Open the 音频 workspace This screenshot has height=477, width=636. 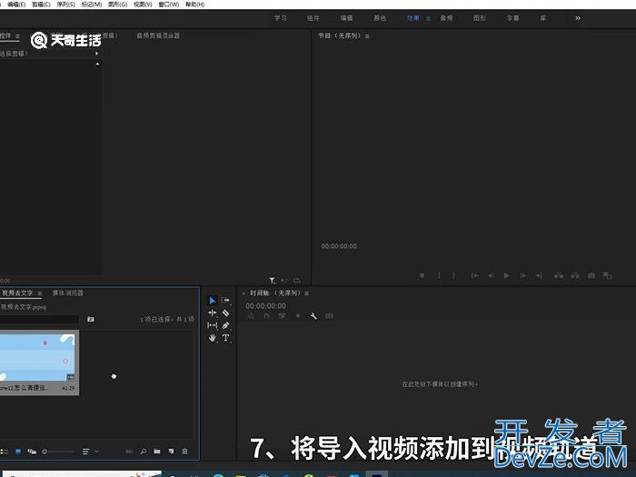point(446,18)
